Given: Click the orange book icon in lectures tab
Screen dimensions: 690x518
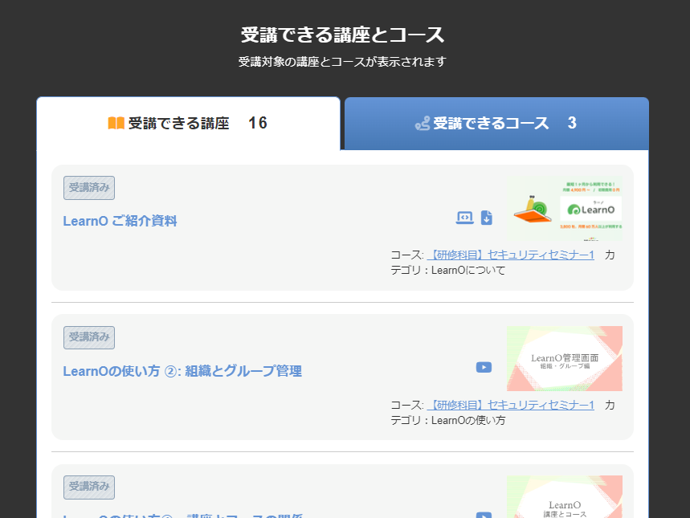Looking at the screenshot, I should pyautogui.click(x=116, y=123).
